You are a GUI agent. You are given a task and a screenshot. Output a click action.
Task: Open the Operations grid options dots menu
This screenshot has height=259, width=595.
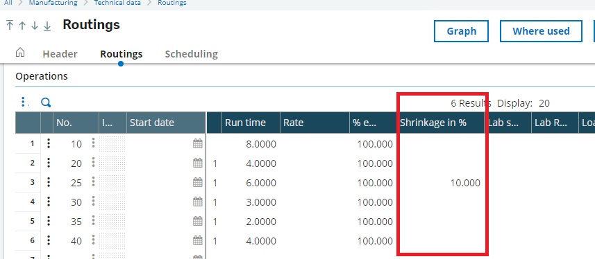(23, 102)
